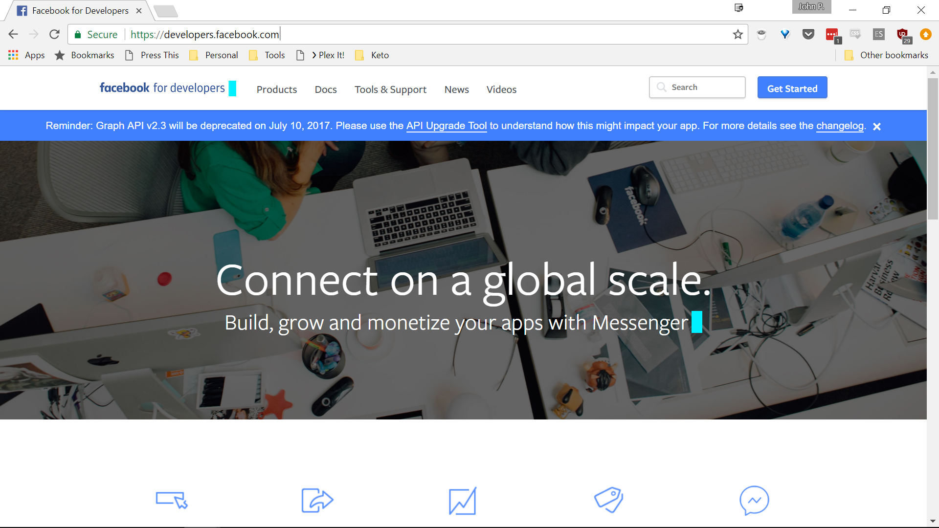Focus the Search input field

click(x=697, y=87)
